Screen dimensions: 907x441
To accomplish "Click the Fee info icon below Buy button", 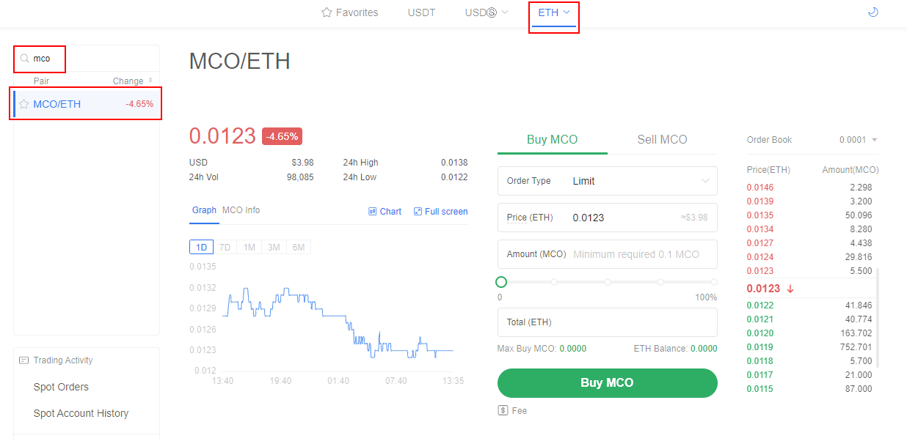I will point(503,410).
